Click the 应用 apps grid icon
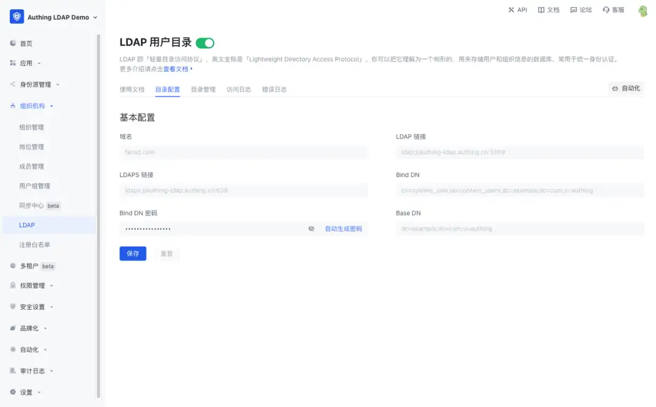The height and width of the screenshot is (407, 656). 13,63
